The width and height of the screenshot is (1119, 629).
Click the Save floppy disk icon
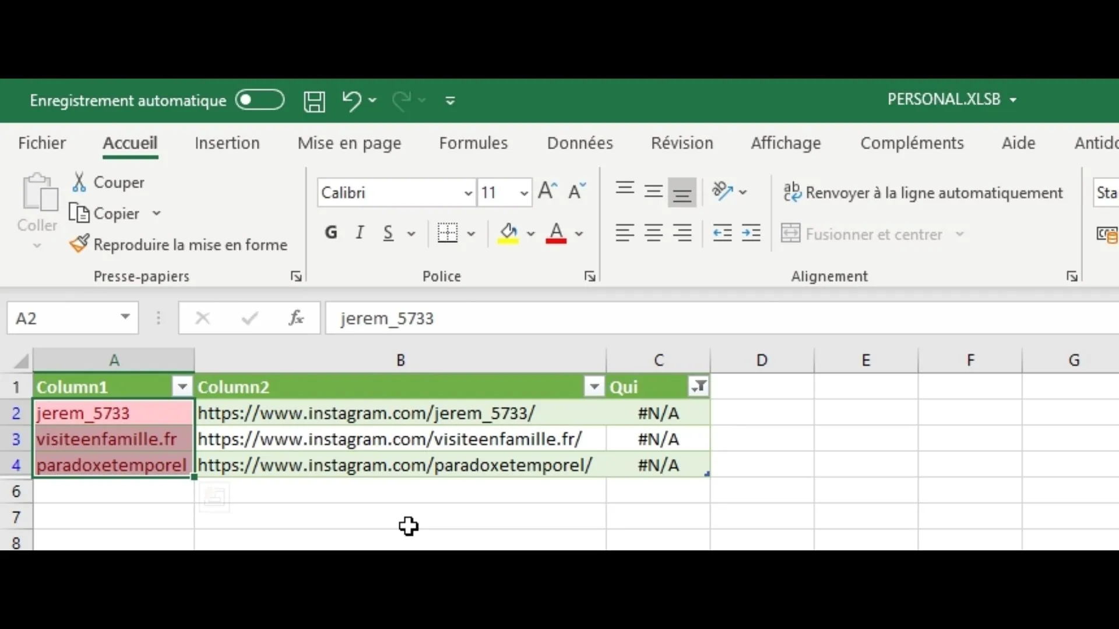tap(314, 101)
